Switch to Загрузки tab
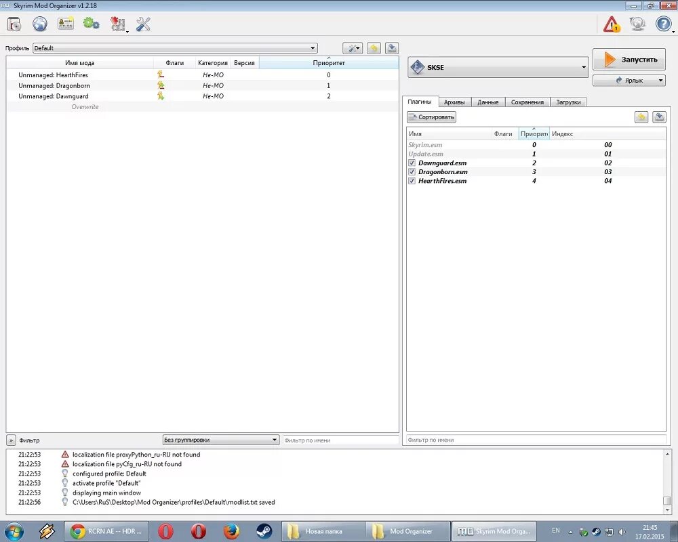Viewport: 678px width, 542px height. (568, 102)
